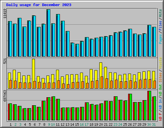
Task: Click the green day 2 label
Action: [15, 124]
